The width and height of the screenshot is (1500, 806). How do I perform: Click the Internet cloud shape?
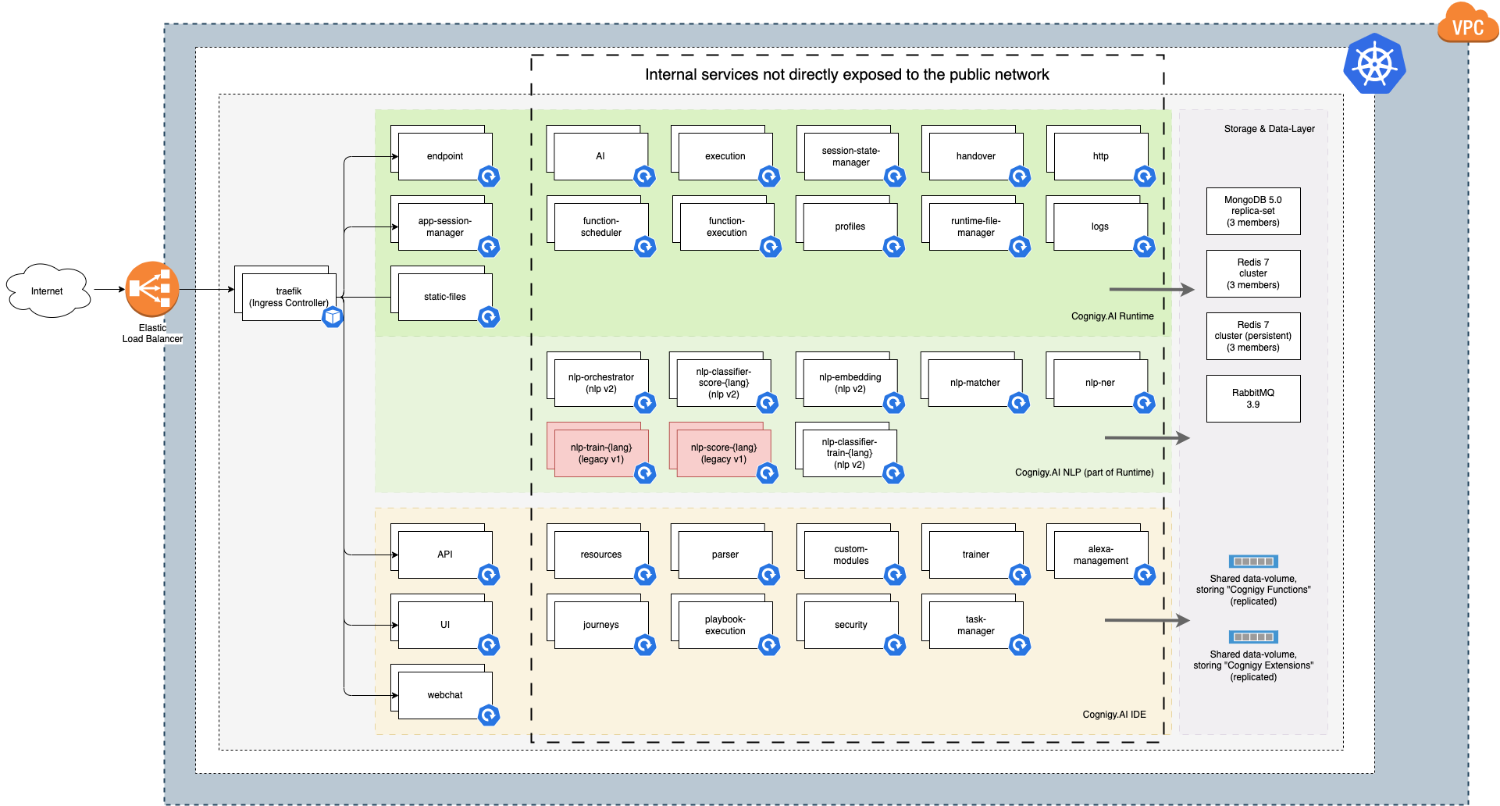48,291
